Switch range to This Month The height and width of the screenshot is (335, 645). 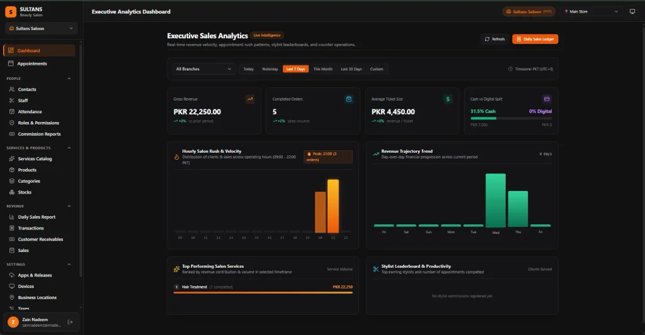(x=323, y=69)
